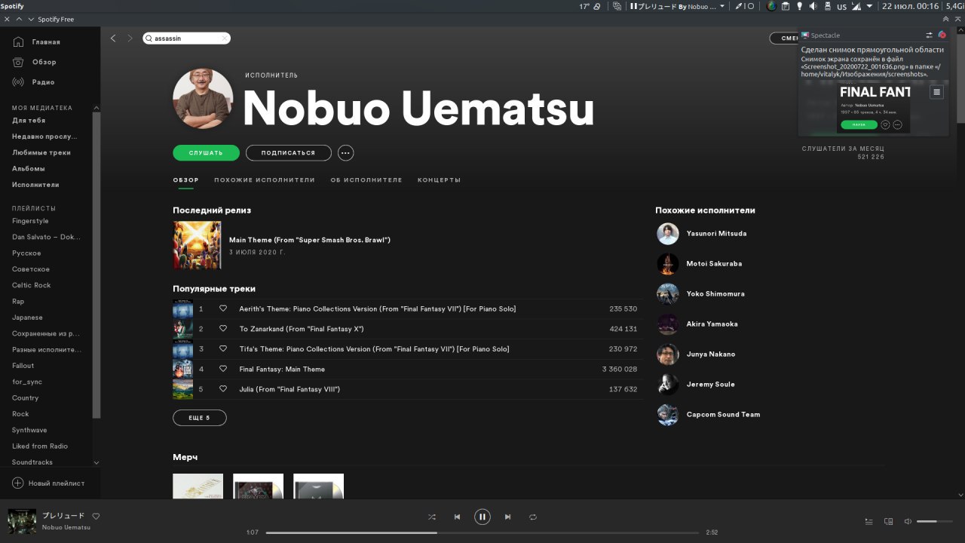Open the now-playing album cover
Screen dimensions: 965x543
click(x=22, y=521)
